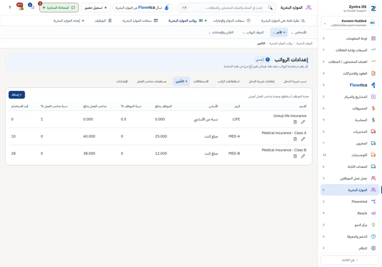Screen dimensions: 382x267
Task: Open المشتريات in sidebar
Action: click(350, 132)
